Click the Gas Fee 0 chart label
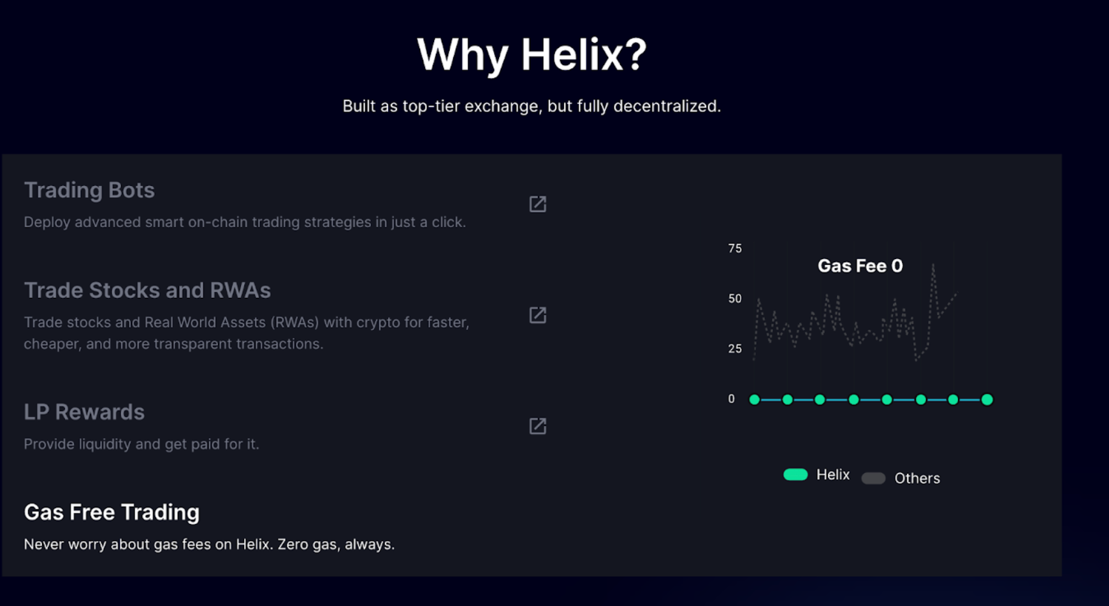1109x606 pixels. tap(860, 266)
